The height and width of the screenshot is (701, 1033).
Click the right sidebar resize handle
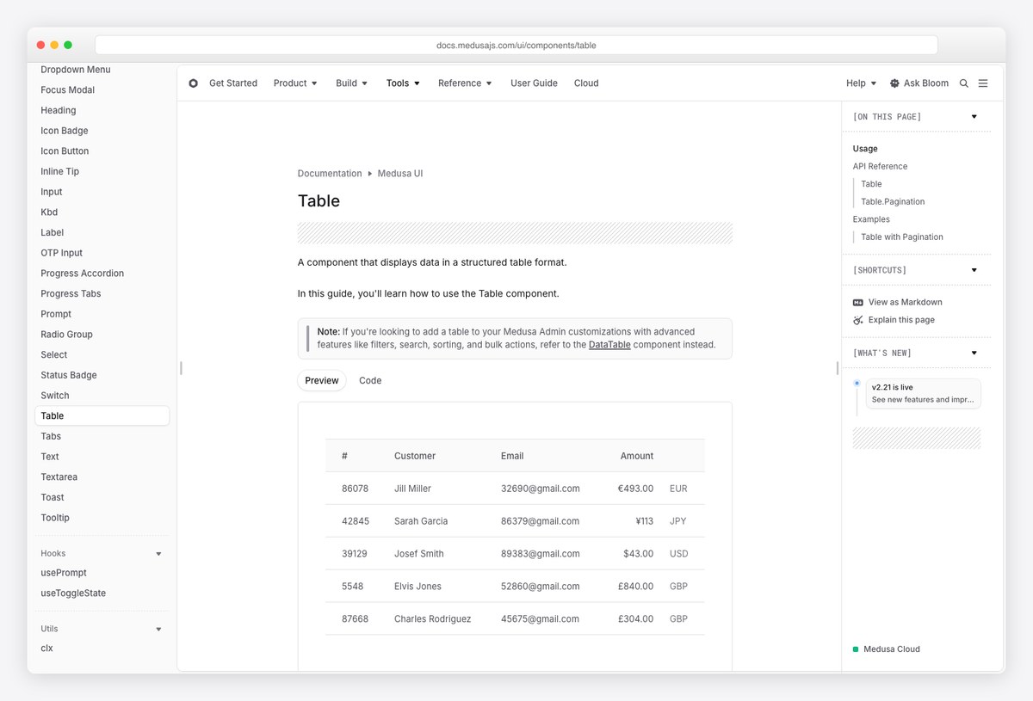[838, 368]
